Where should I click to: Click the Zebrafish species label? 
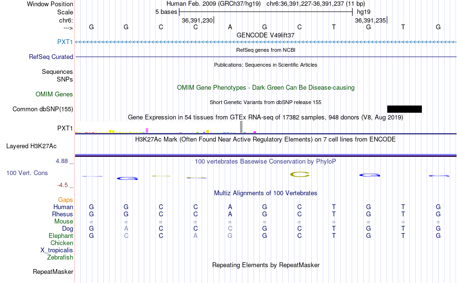click(x=60, y=257)
